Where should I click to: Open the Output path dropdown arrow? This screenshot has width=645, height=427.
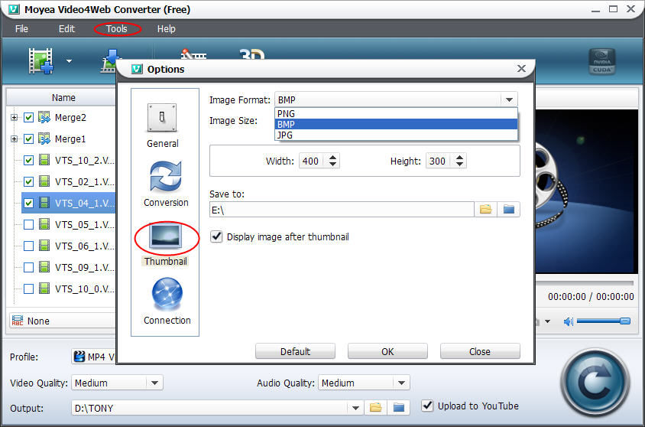tap(355, 408)
